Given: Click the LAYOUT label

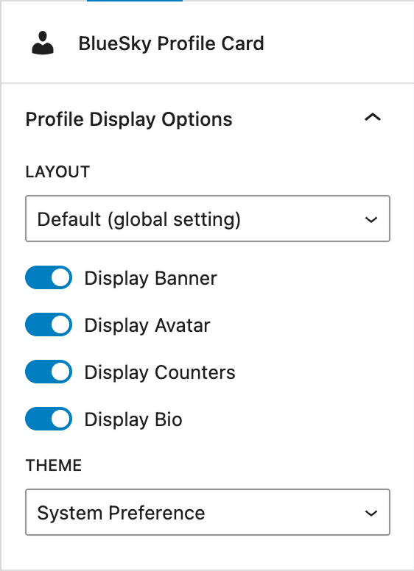Looking at the screenshot, I should coord(57,172).
